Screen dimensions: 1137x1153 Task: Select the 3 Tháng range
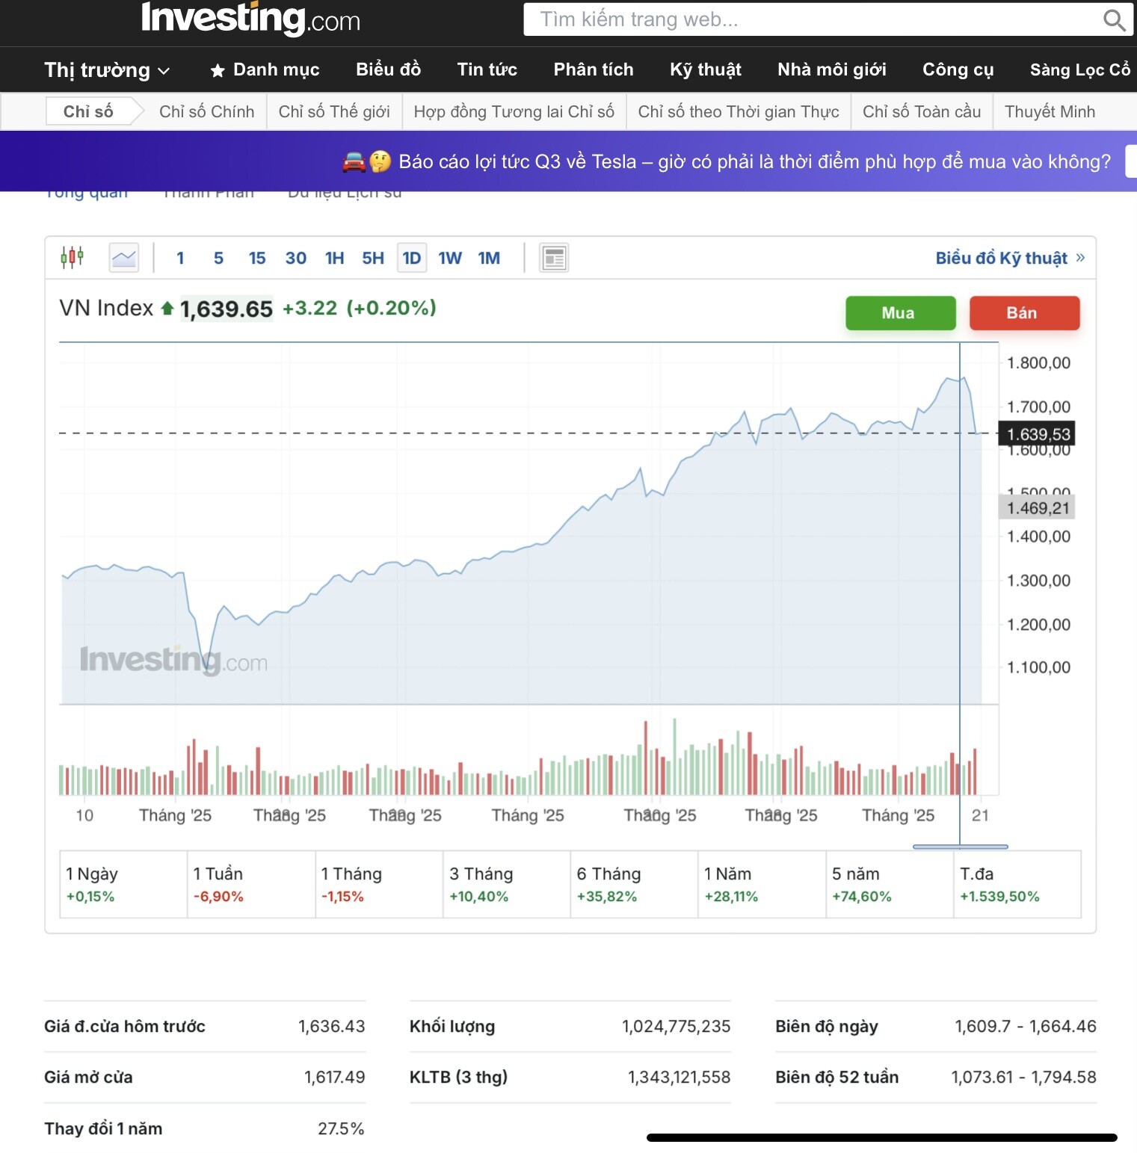click(x=507, y=884)
